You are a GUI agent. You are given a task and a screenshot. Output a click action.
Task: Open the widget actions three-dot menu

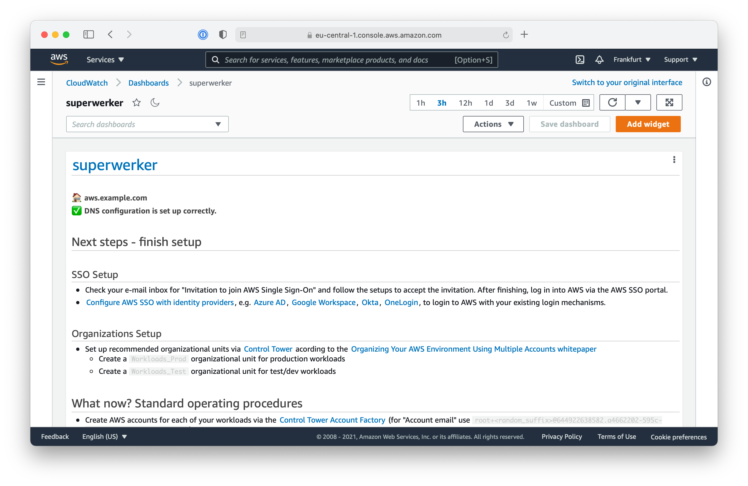click(x=674, y=160)
